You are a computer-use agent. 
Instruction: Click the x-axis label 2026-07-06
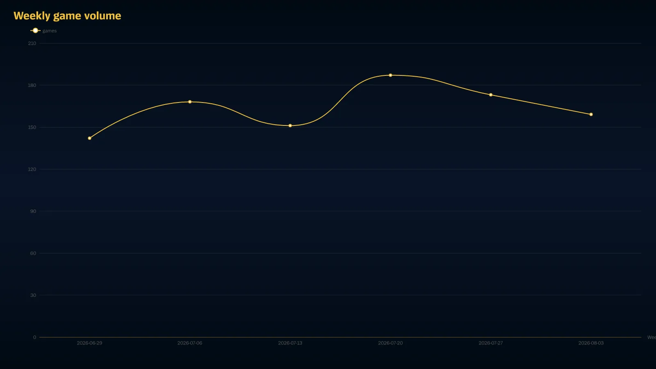click(190, 343)
